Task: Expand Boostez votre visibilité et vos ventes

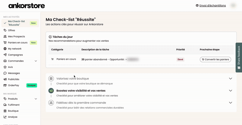Action: (x=231, y=91)
